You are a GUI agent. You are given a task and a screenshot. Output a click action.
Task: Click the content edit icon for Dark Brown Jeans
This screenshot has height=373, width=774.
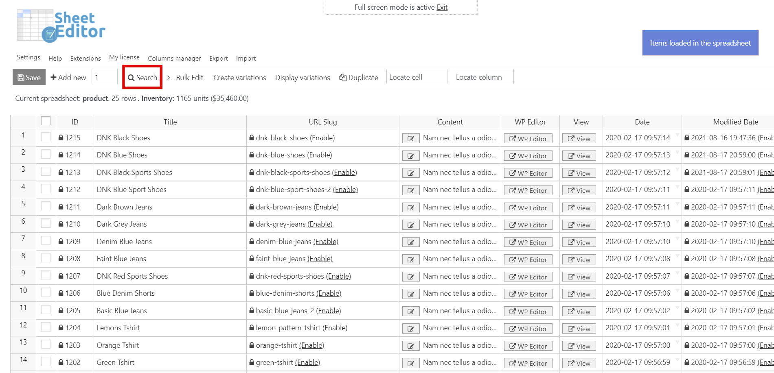click(410, 207)
